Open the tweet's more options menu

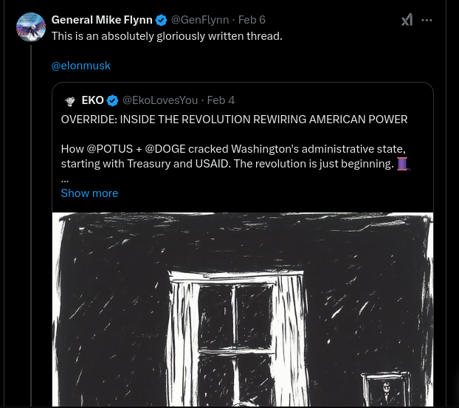(x=427, y=20)
